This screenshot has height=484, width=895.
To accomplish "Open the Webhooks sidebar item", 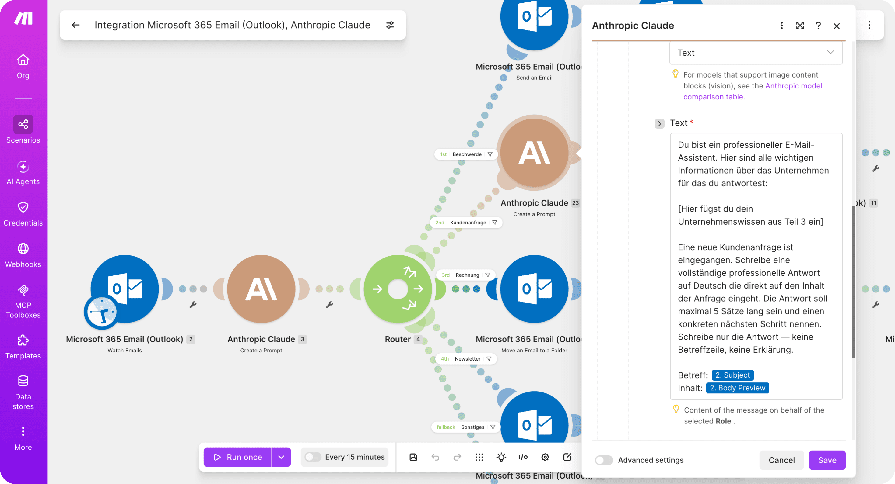I will tap(23, 255).
